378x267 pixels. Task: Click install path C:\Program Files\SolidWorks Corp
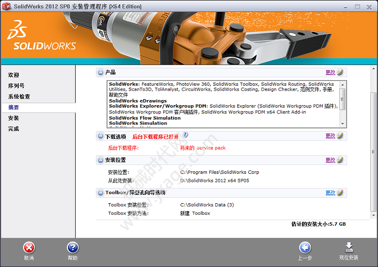[219, 172]
